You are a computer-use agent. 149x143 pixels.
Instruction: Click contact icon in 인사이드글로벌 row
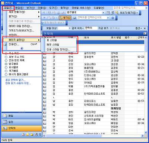[45, 120]
